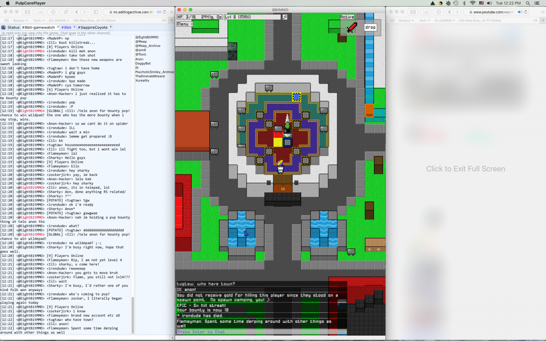Go back in the left Safari window
This screenshot has width=546, height=341.
tap(76, 12)
